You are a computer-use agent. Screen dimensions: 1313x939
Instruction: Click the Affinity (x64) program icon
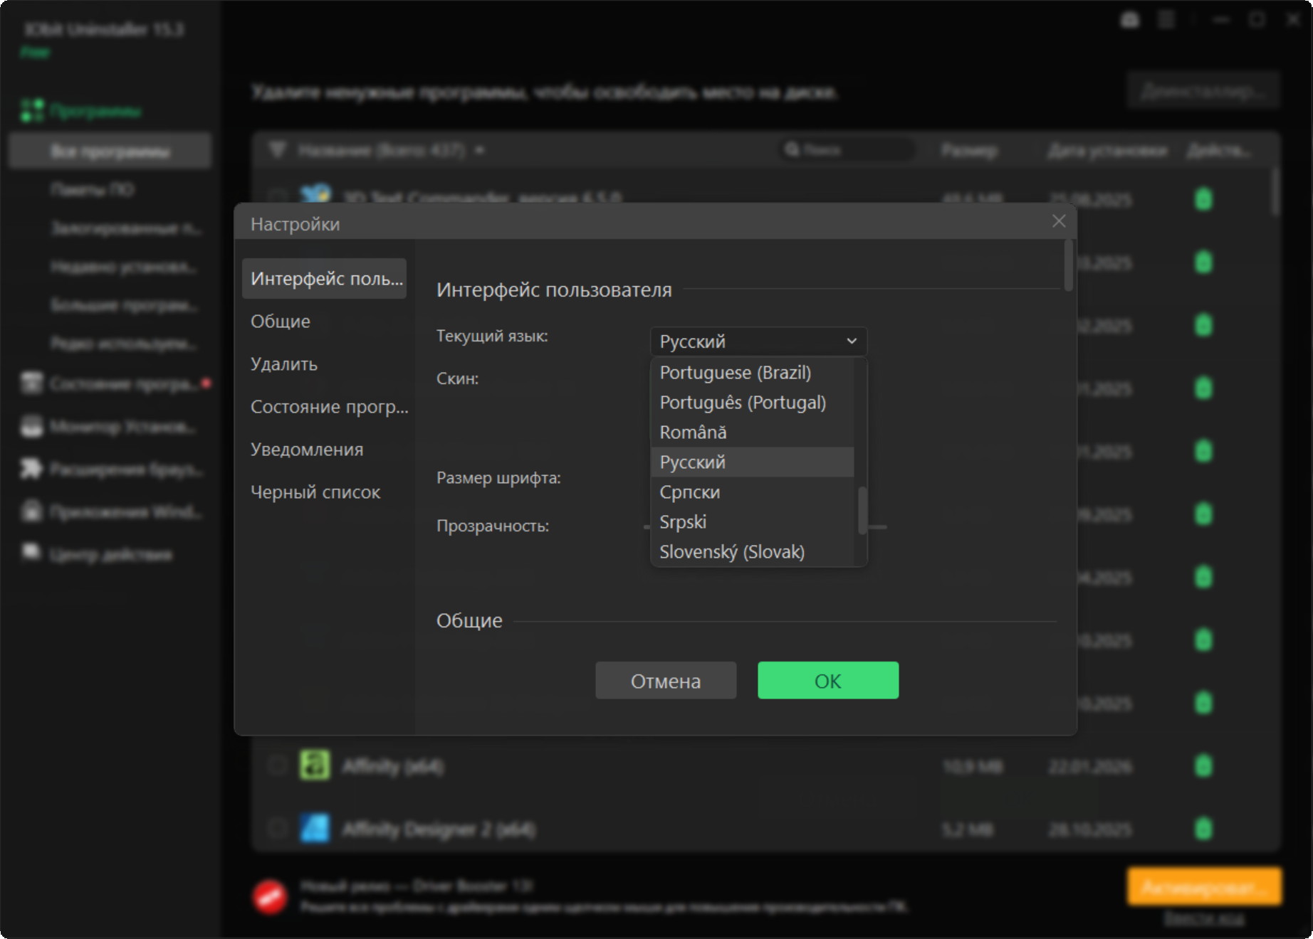[314, 766]
